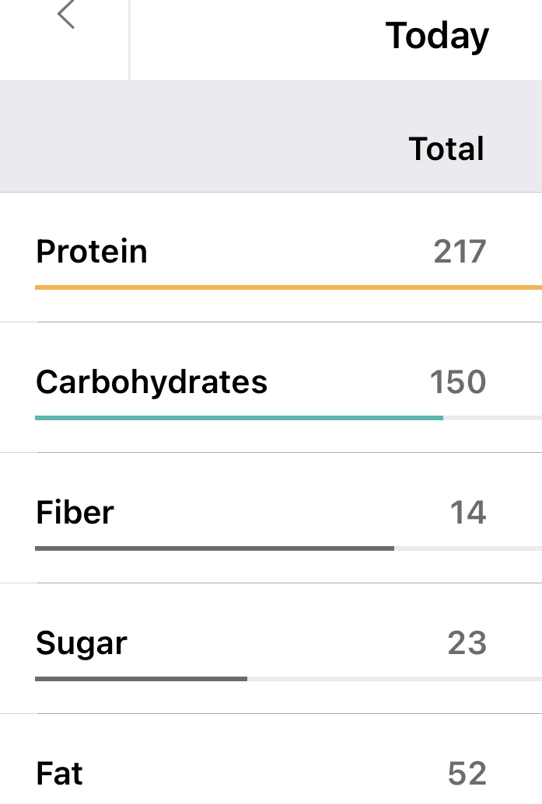Screen dimensions: 542x804
Task: Click the teal Carbohydrates progress bar
Action: click(239, 418)
